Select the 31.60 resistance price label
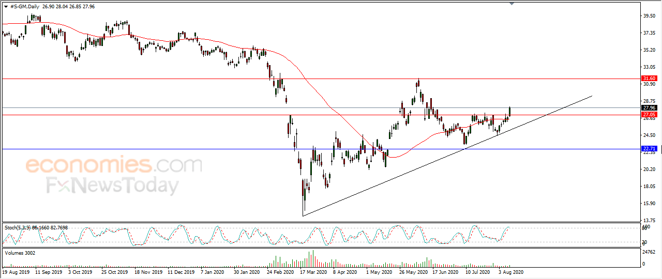Image resolution: width=662 pixels, height=279 pixels. (x=649, y=79)
